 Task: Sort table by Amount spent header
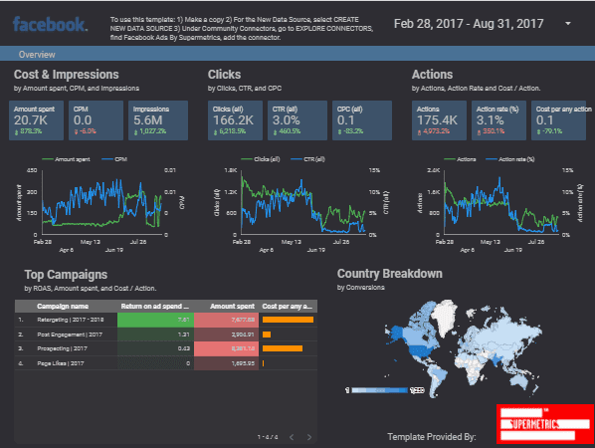tap(232, 306)
